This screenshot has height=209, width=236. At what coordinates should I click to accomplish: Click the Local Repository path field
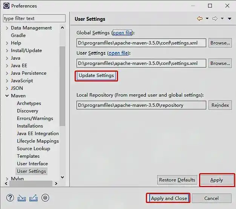pyautogui.click(x=141, y=105)
